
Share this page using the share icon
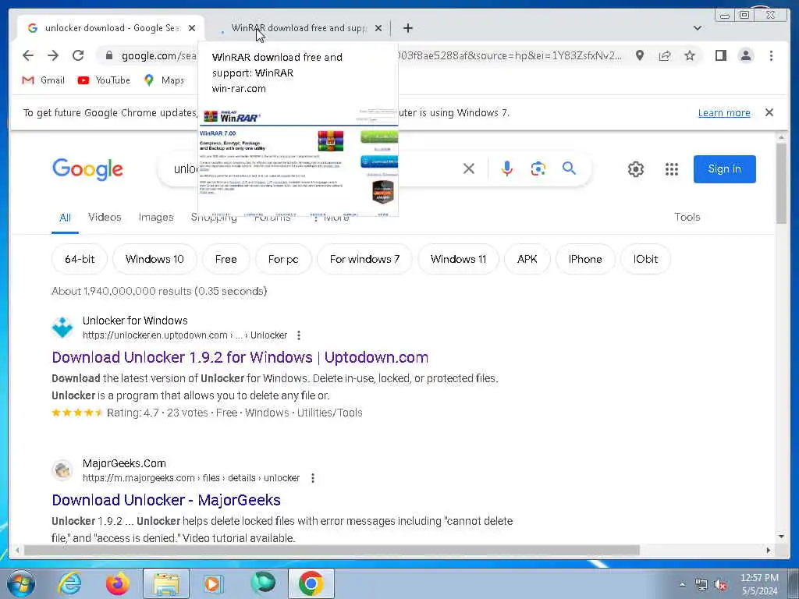(665, 55)
